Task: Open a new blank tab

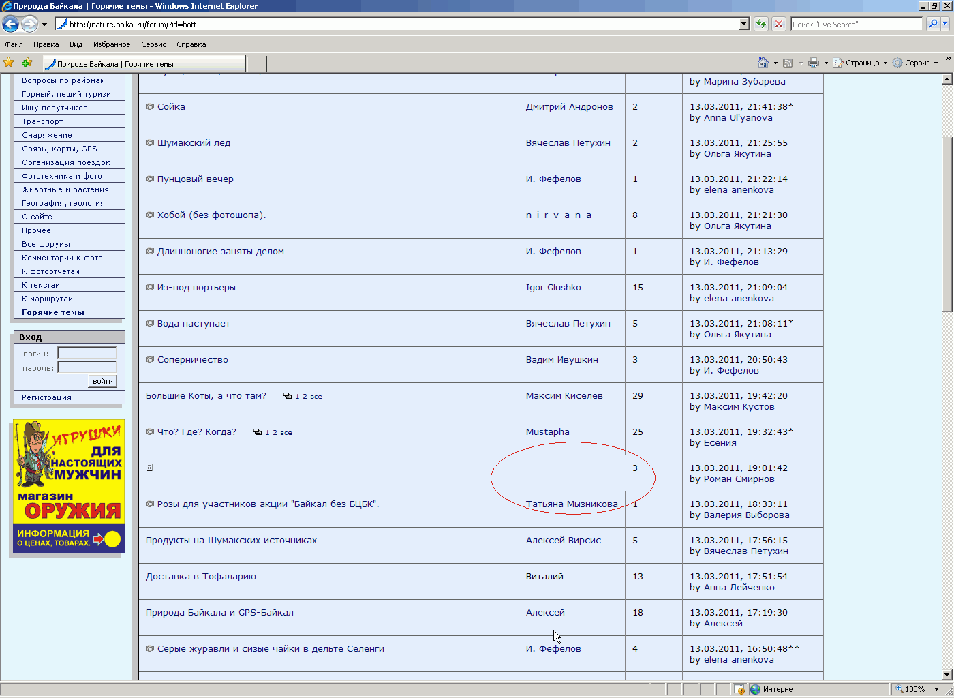Action: click(256, 64)
